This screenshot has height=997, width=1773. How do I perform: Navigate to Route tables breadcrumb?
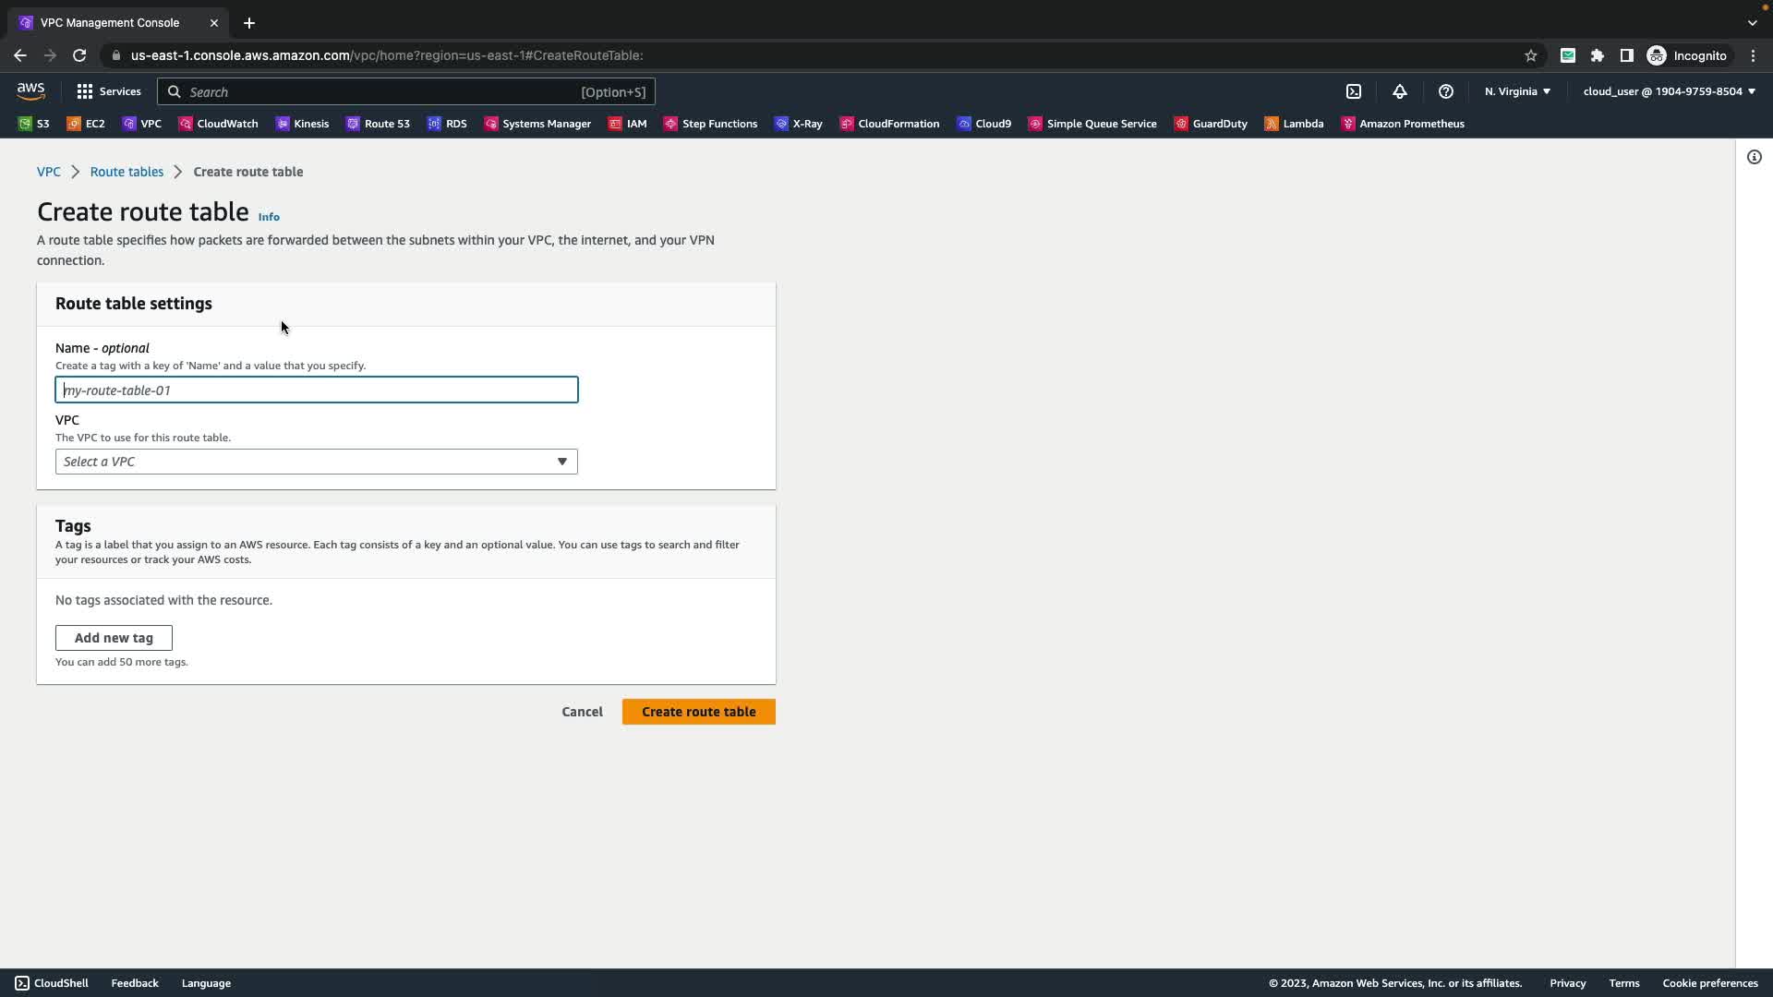(127, 172)
